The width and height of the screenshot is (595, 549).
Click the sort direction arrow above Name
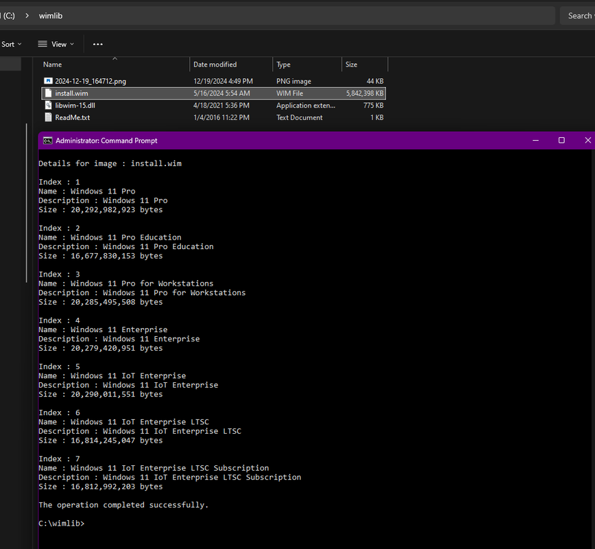click(x=115, y=58)
